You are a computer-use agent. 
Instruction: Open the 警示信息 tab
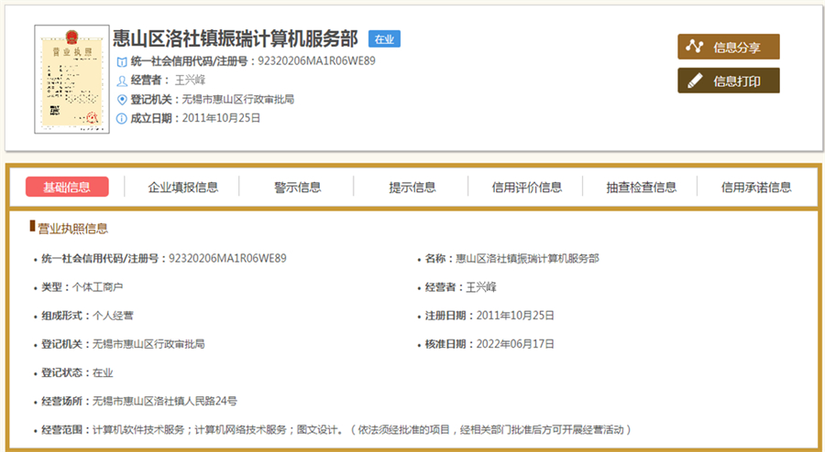297,187
